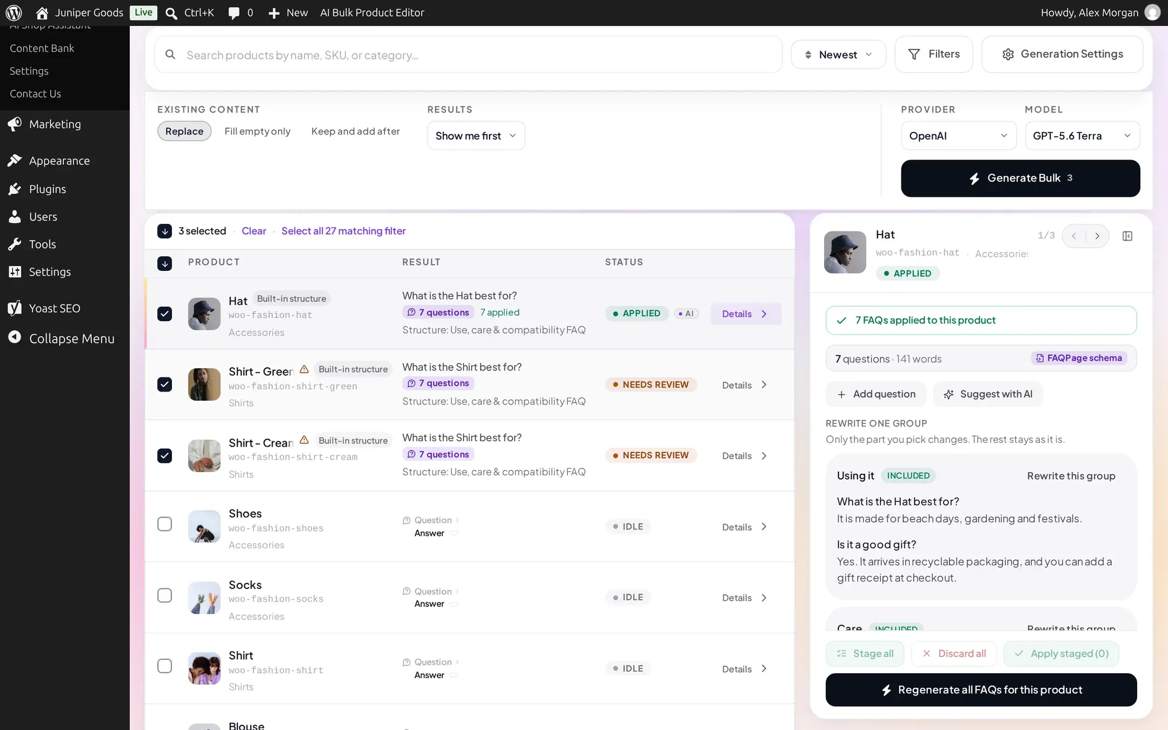1168x730 pixels.
Task: Uncheck the Hat product checkbox
Action: 165,314
